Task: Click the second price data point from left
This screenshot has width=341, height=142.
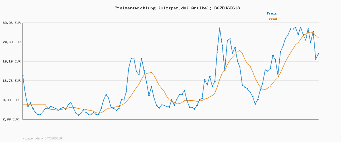Action: point(25,94)
